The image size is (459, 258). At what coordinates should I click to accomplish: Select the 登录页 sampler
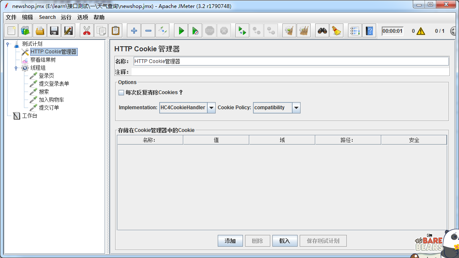(46, 76)
